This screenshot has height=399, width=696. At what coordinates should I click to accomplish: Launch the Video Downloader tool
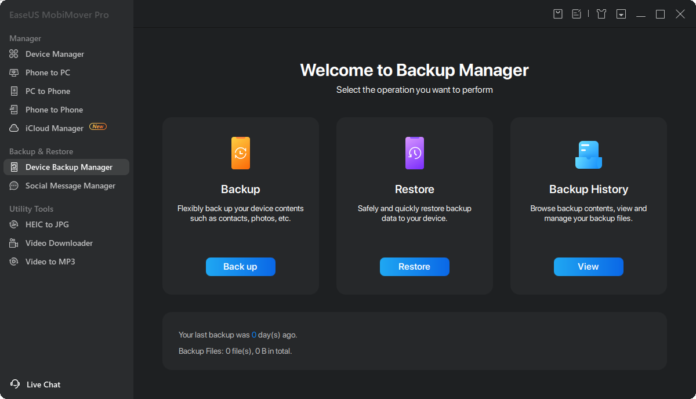click(x=59, y=243)
